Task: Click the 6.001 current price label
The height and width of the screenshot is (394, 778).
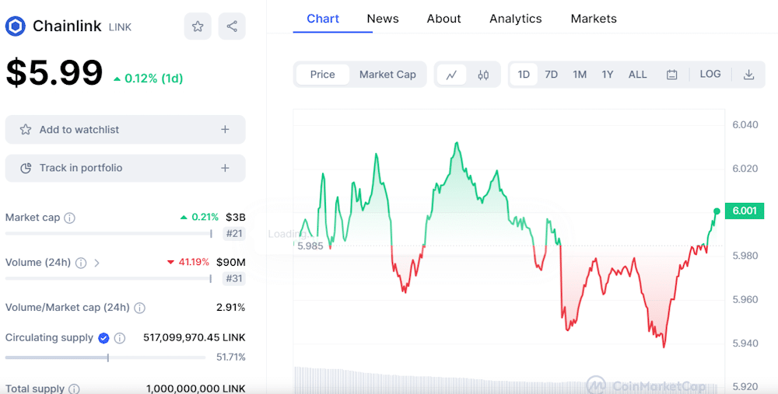Action: click(x=745, y=211)
